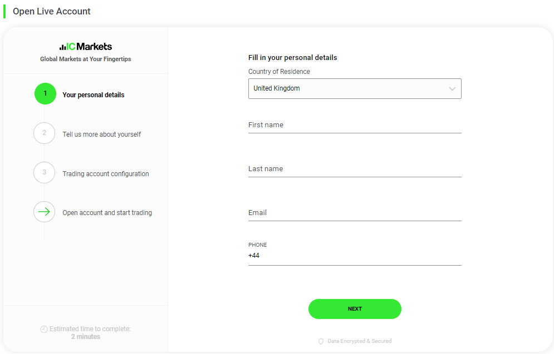Select Open account and start trading step
This screenshot has width=554, height=354.
pos(107,213)
